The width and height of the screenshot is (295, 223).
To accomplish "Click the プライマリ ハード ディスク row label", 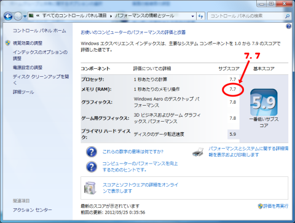I will pos(106,134).
